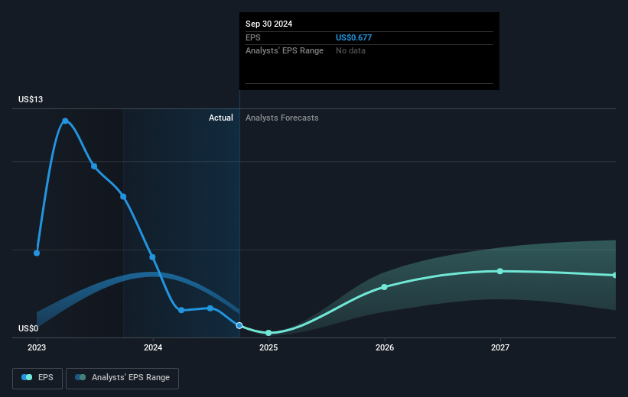This screenshot has height=397, width=628.
Task: Select the first EPS data point at 2023
Action: coord(37,253)
